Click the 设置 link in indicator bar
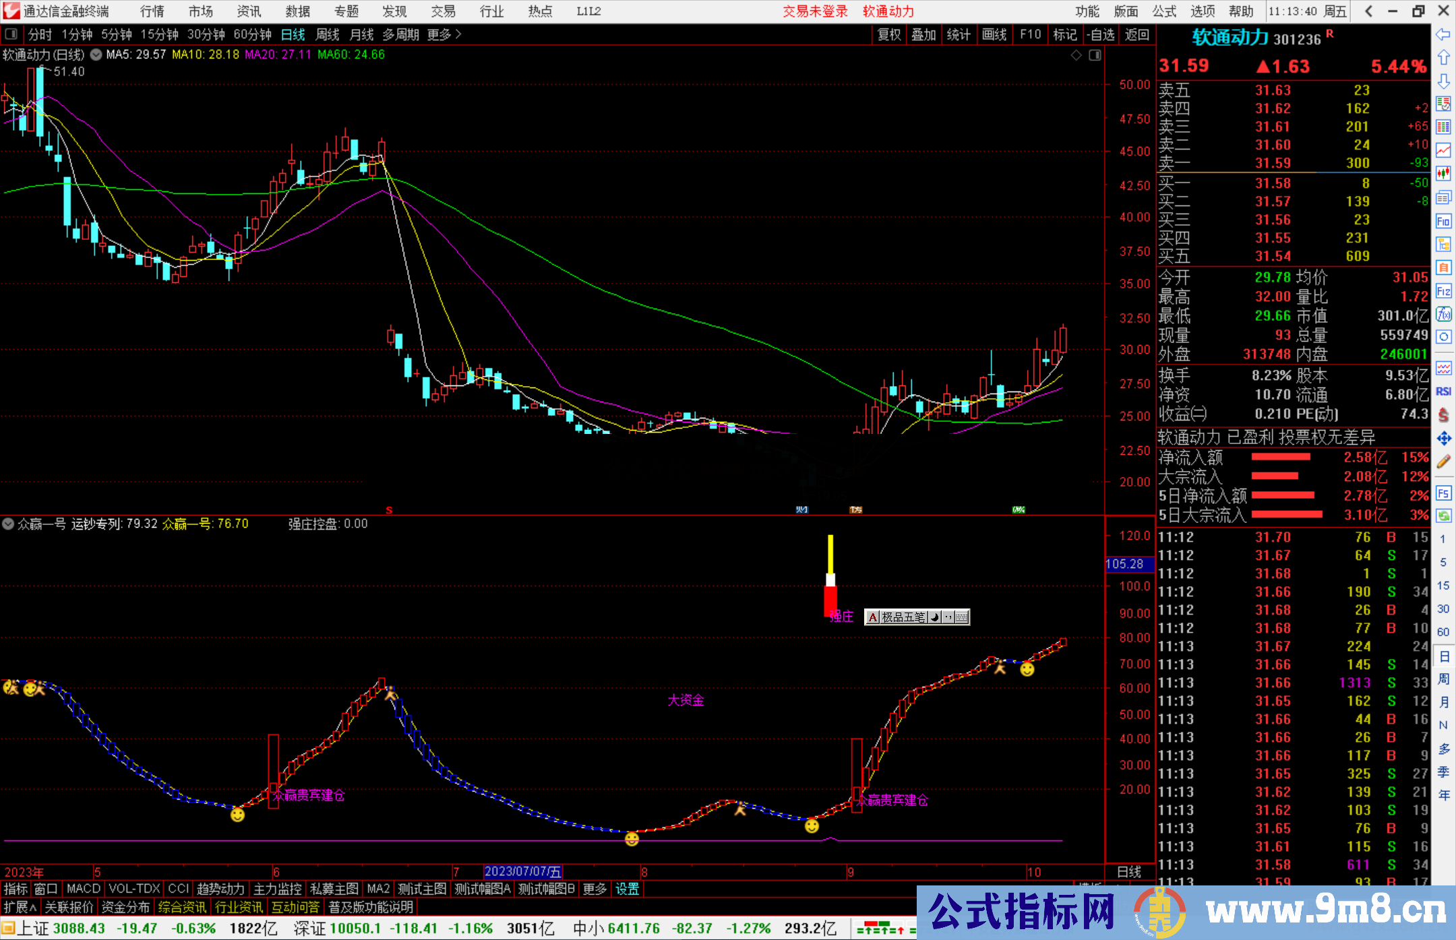1456x940 pixels. (x=627, y=889)
